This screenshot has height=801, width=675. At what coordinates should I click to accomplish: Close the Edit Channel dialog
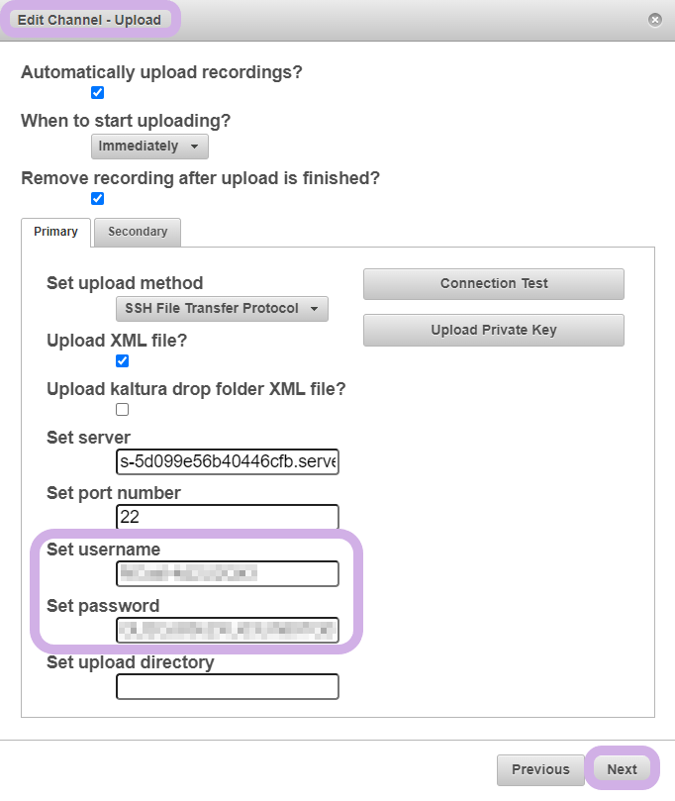click(x=654, y=20)
